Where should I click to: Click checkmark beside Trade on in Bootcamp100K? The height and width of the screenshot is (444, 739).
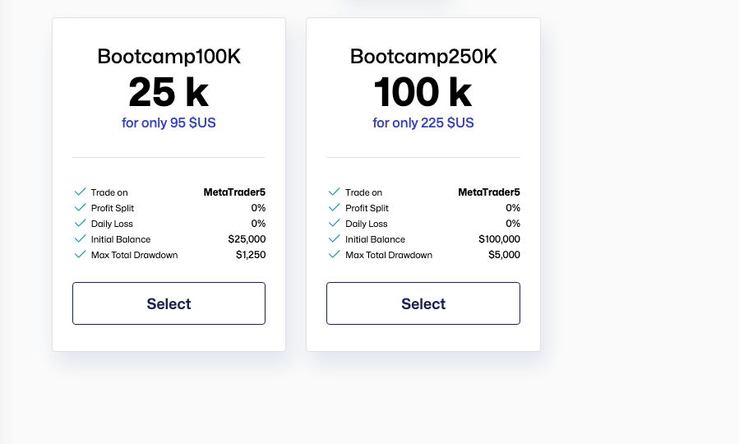pyautogui.click(x=80, y=192)
